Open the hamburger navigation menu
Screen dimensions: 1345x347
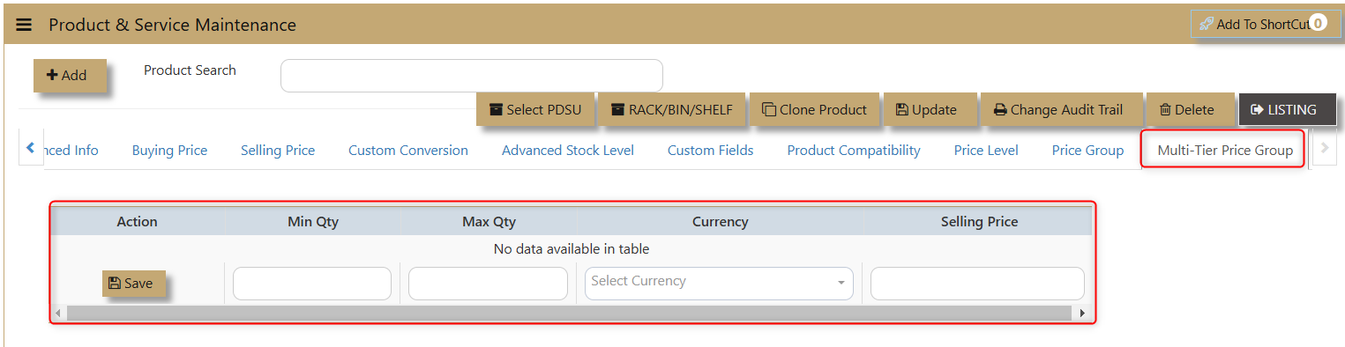[24, 26]
